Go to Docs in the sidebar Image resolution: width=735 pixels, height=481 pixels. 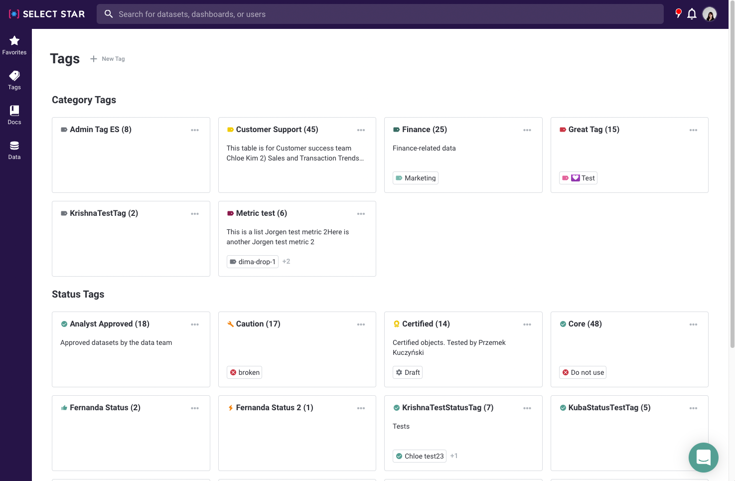(x=14, y=115)
